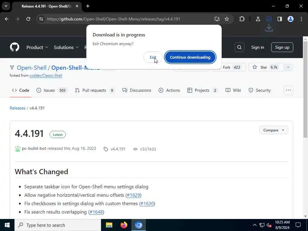The height and width of the screenshot is (231, 308).
Task: Click the muted volume tray icon
Action: tap(269, 225)
